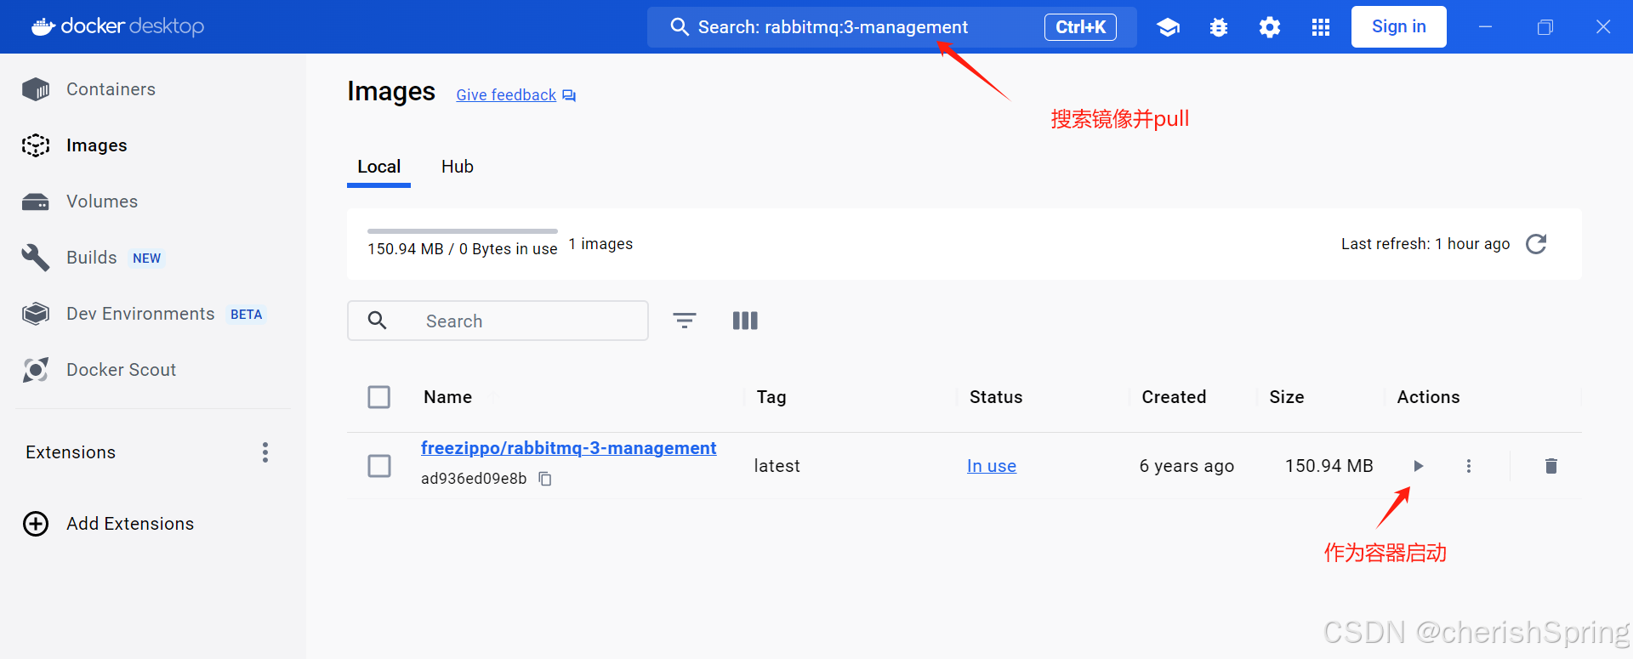Open the image list filter options

click(685, 321)
